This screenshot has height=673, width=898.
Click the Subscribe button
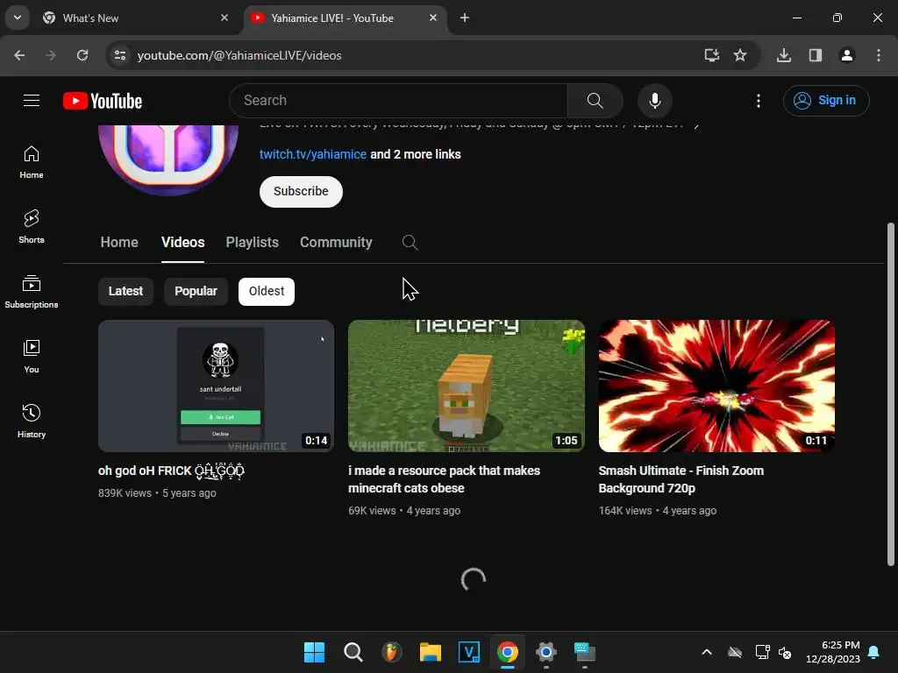click(301, 191)
